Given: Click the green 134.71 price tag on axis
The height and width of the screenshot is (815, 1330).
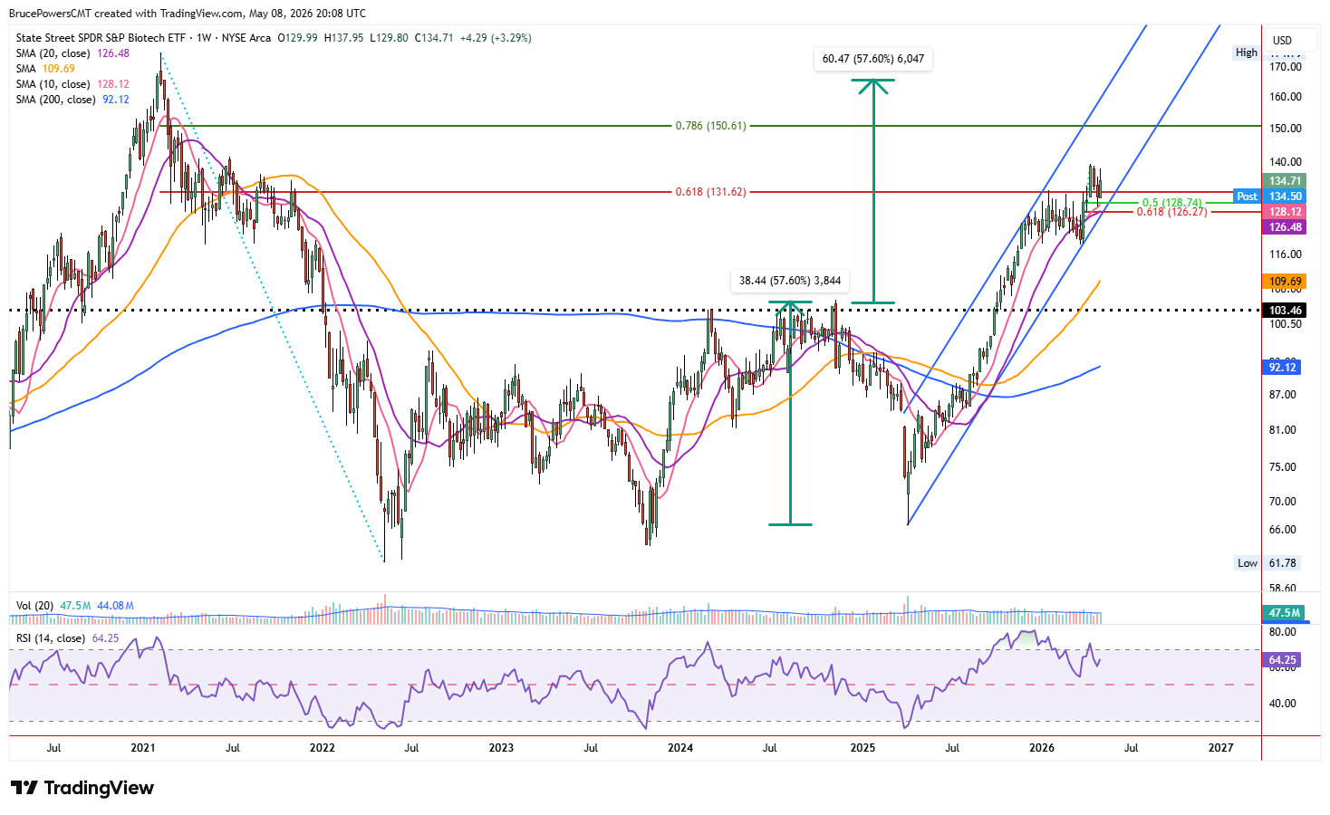Looking at the screenshot, I should point(1284,181).
